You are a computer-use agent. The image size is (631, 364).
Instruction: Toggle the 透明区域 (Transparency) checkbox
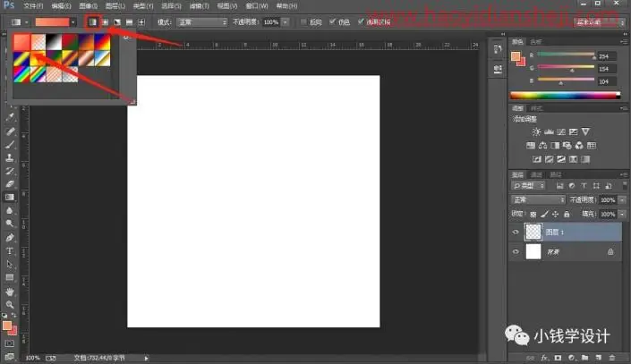361,21
